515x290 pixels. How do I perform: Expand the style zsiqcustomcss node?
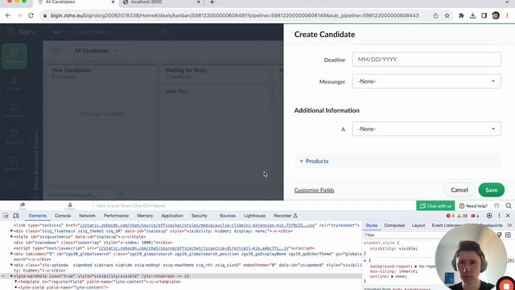coord(11,237)
